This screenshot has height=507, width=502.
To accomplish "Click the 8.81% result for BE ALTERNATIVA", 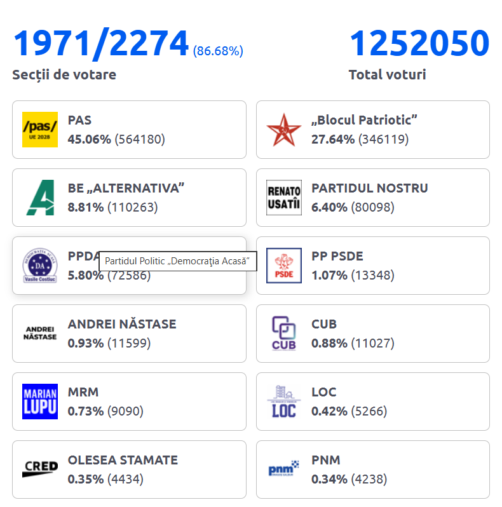I will pos(85,207).
